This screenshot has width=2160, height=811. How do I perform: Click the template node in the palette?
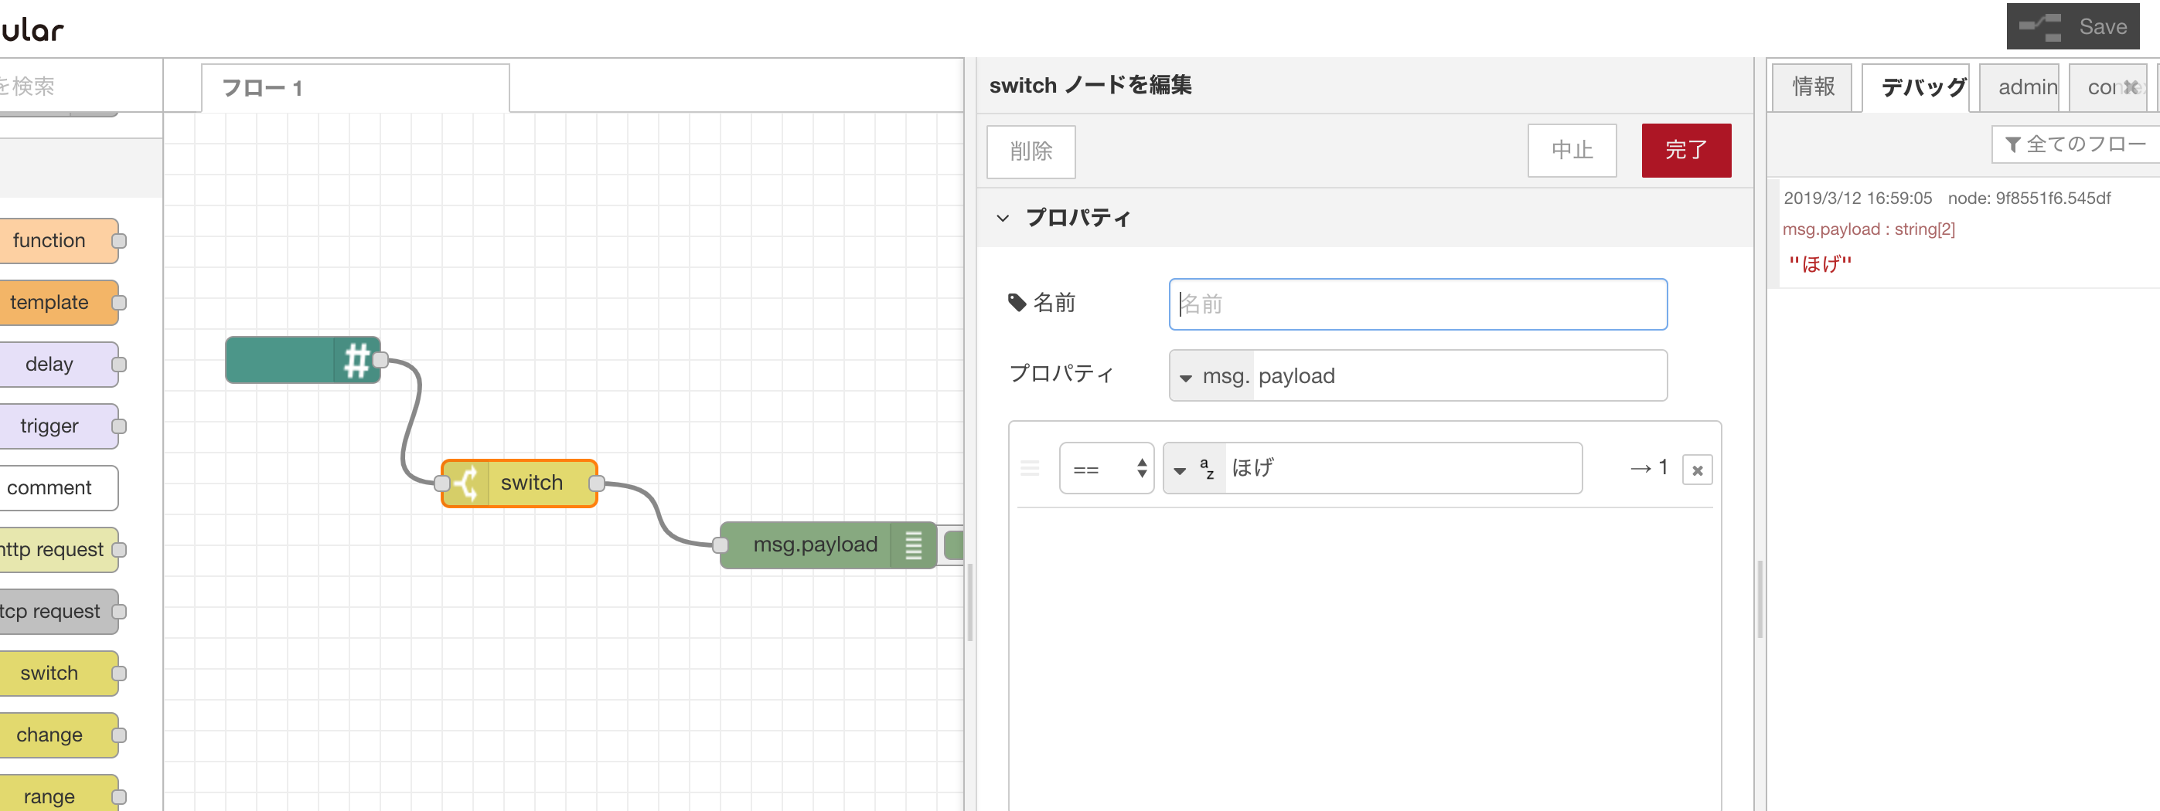pyautogui.click(x=50, y=303)
